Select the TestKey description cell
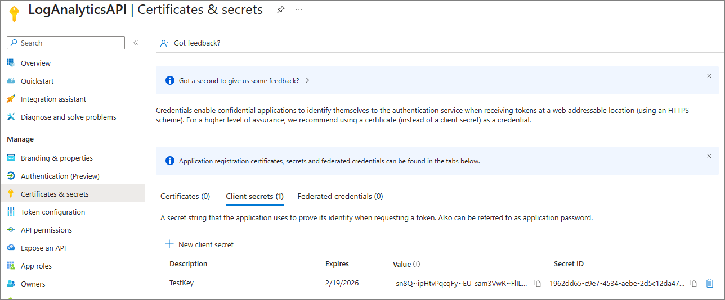This screenshot has height=300, width=725. [181, 283]
